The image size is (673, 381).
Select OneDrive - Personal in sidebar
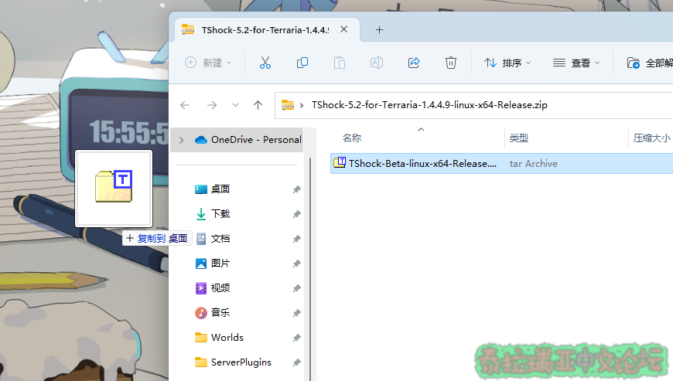(x=237, y=140)
